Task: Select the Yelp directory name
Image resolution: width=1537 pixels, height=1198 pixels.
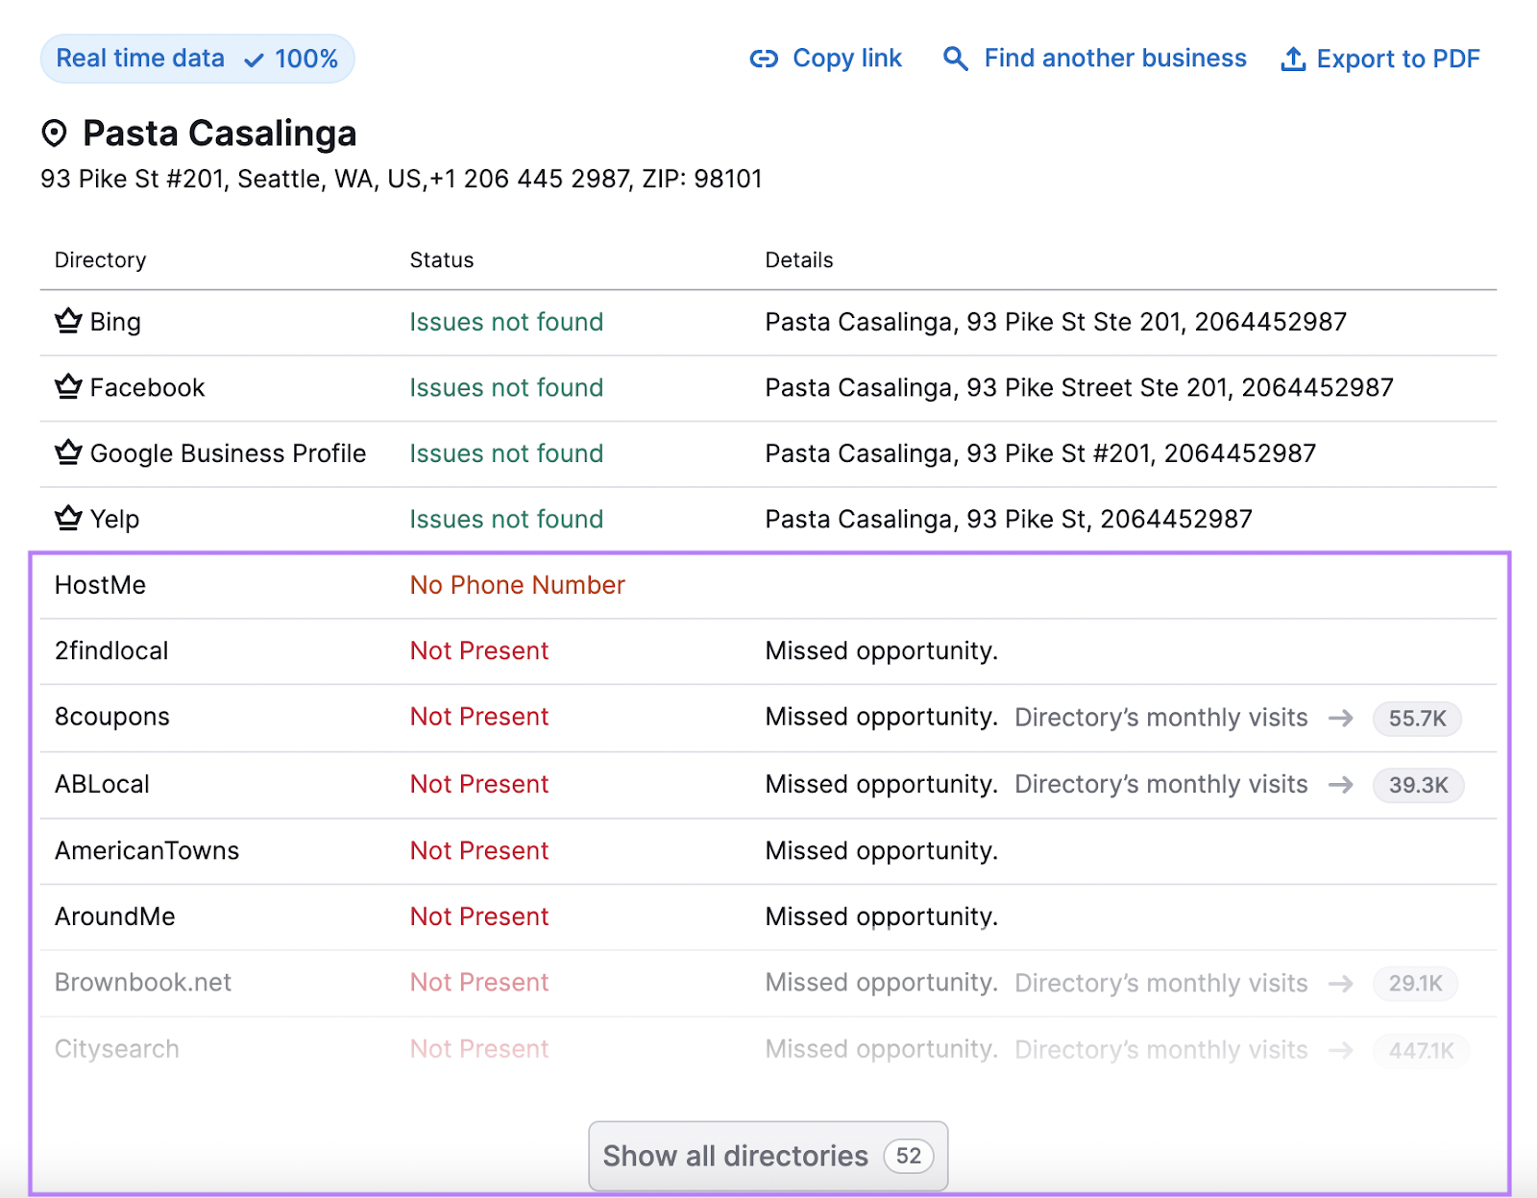Action: pyautogui.click(x=114, y=520)
